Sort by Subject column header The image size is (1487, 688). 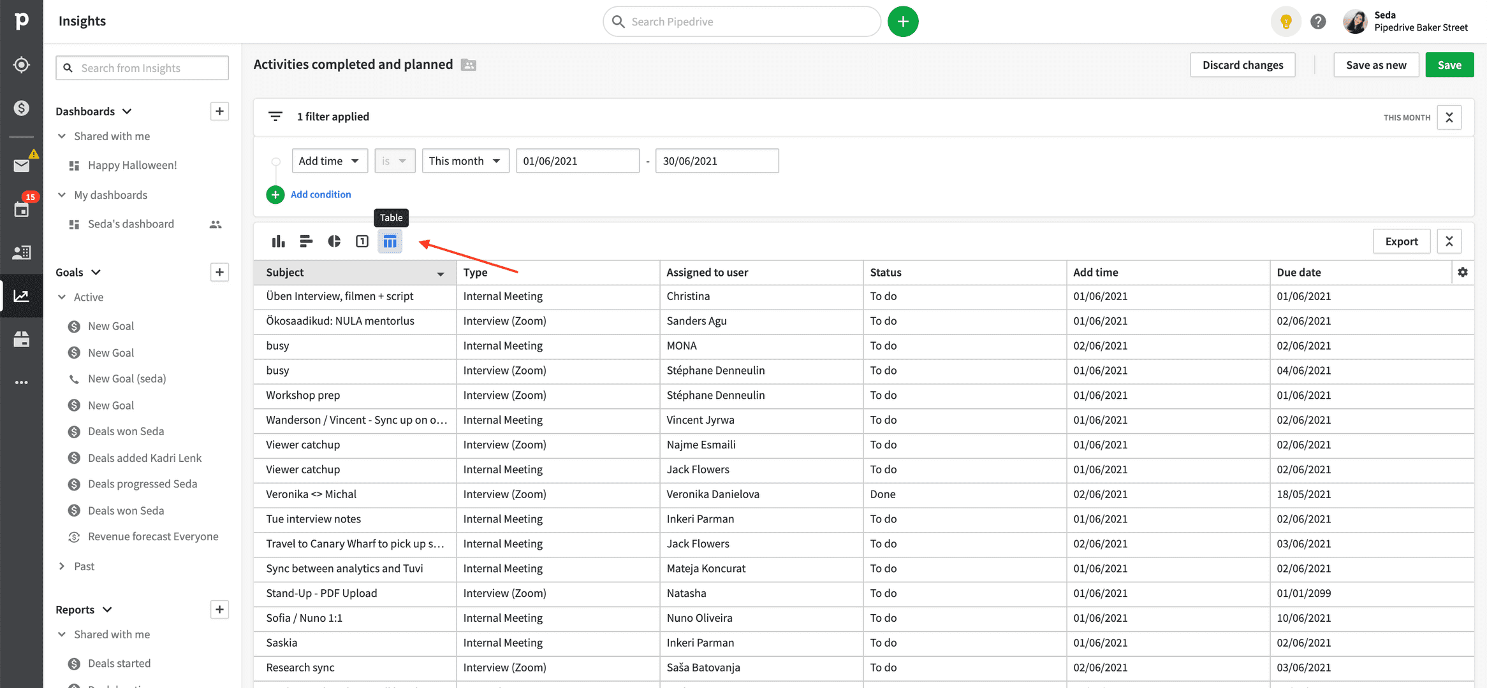[355, 272]
